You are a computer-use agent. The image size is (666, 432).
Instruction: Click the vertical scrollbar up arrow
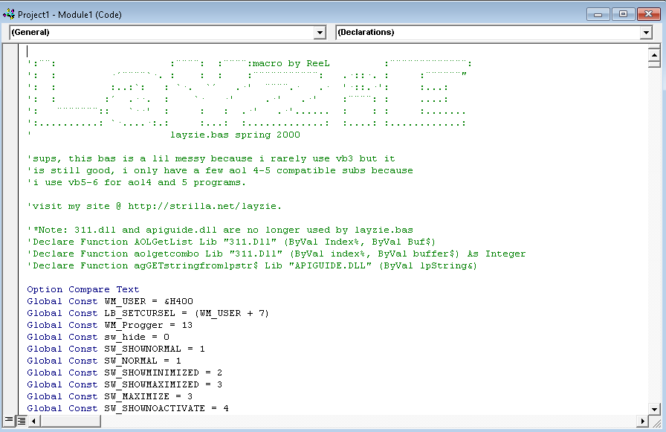pyautogui.click(x=654, y=54)
